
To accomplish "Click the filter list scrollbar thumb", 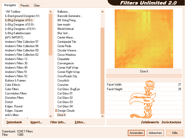I will tap(102, 71).
